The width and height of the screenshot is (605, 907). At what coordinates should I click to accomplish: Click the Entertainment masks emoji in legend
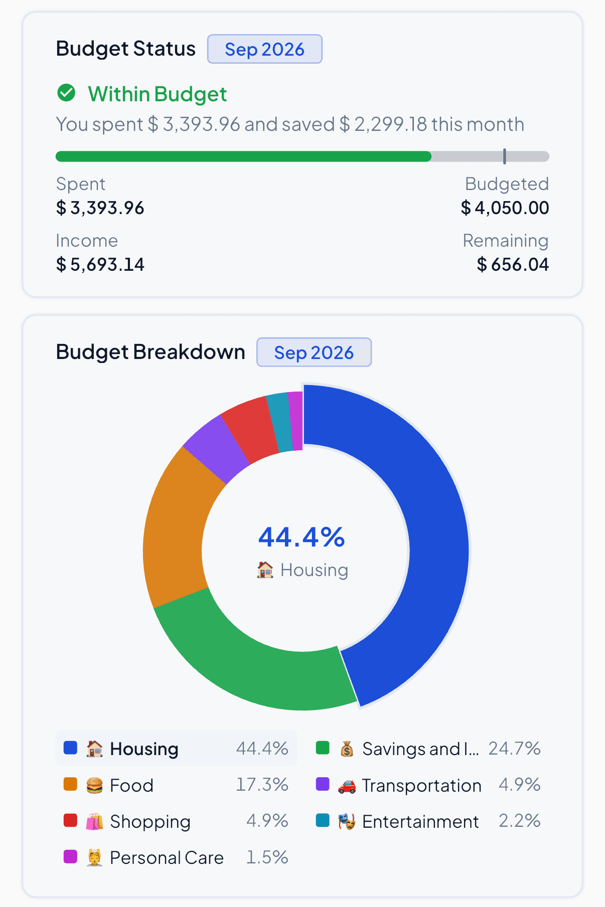pyautogui.click(x=347, y=822)
